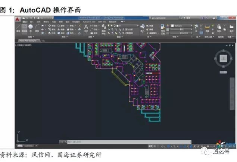
Task: Open the layer name dropdown list
Action: tap(137, 26)
